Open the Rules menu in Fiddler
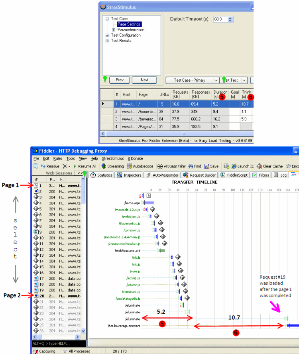 pos(58,159)
